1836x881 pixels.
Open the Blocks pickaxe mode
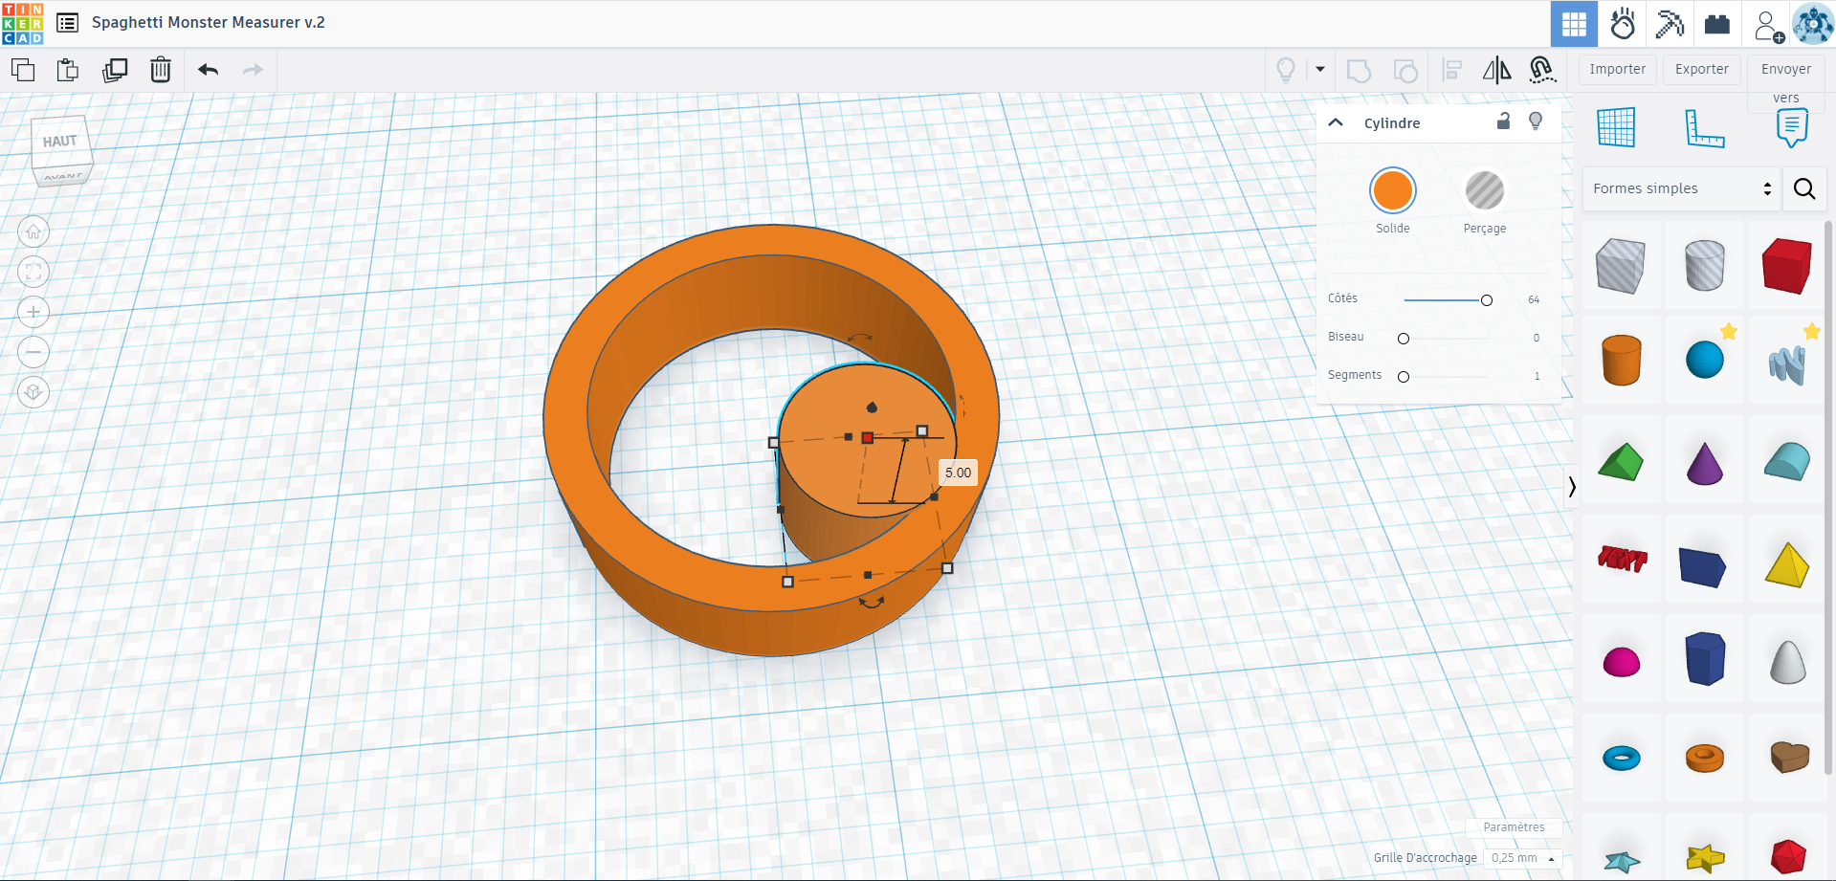[1670, 24]
